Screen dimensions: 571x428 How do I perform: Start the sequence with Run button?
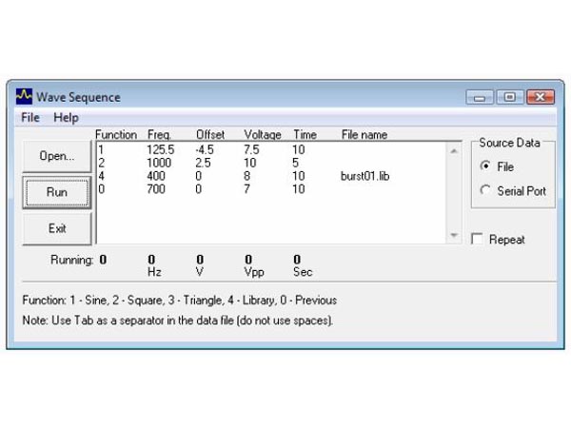[57, 192]
